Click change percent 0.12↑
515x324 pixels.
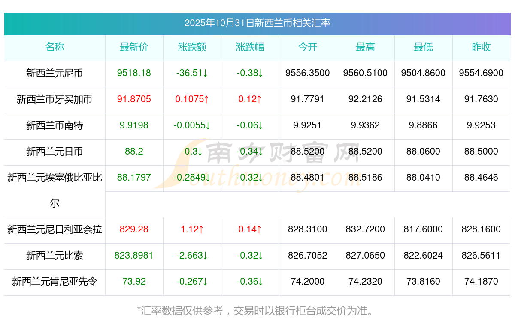[x=250, y=99]
